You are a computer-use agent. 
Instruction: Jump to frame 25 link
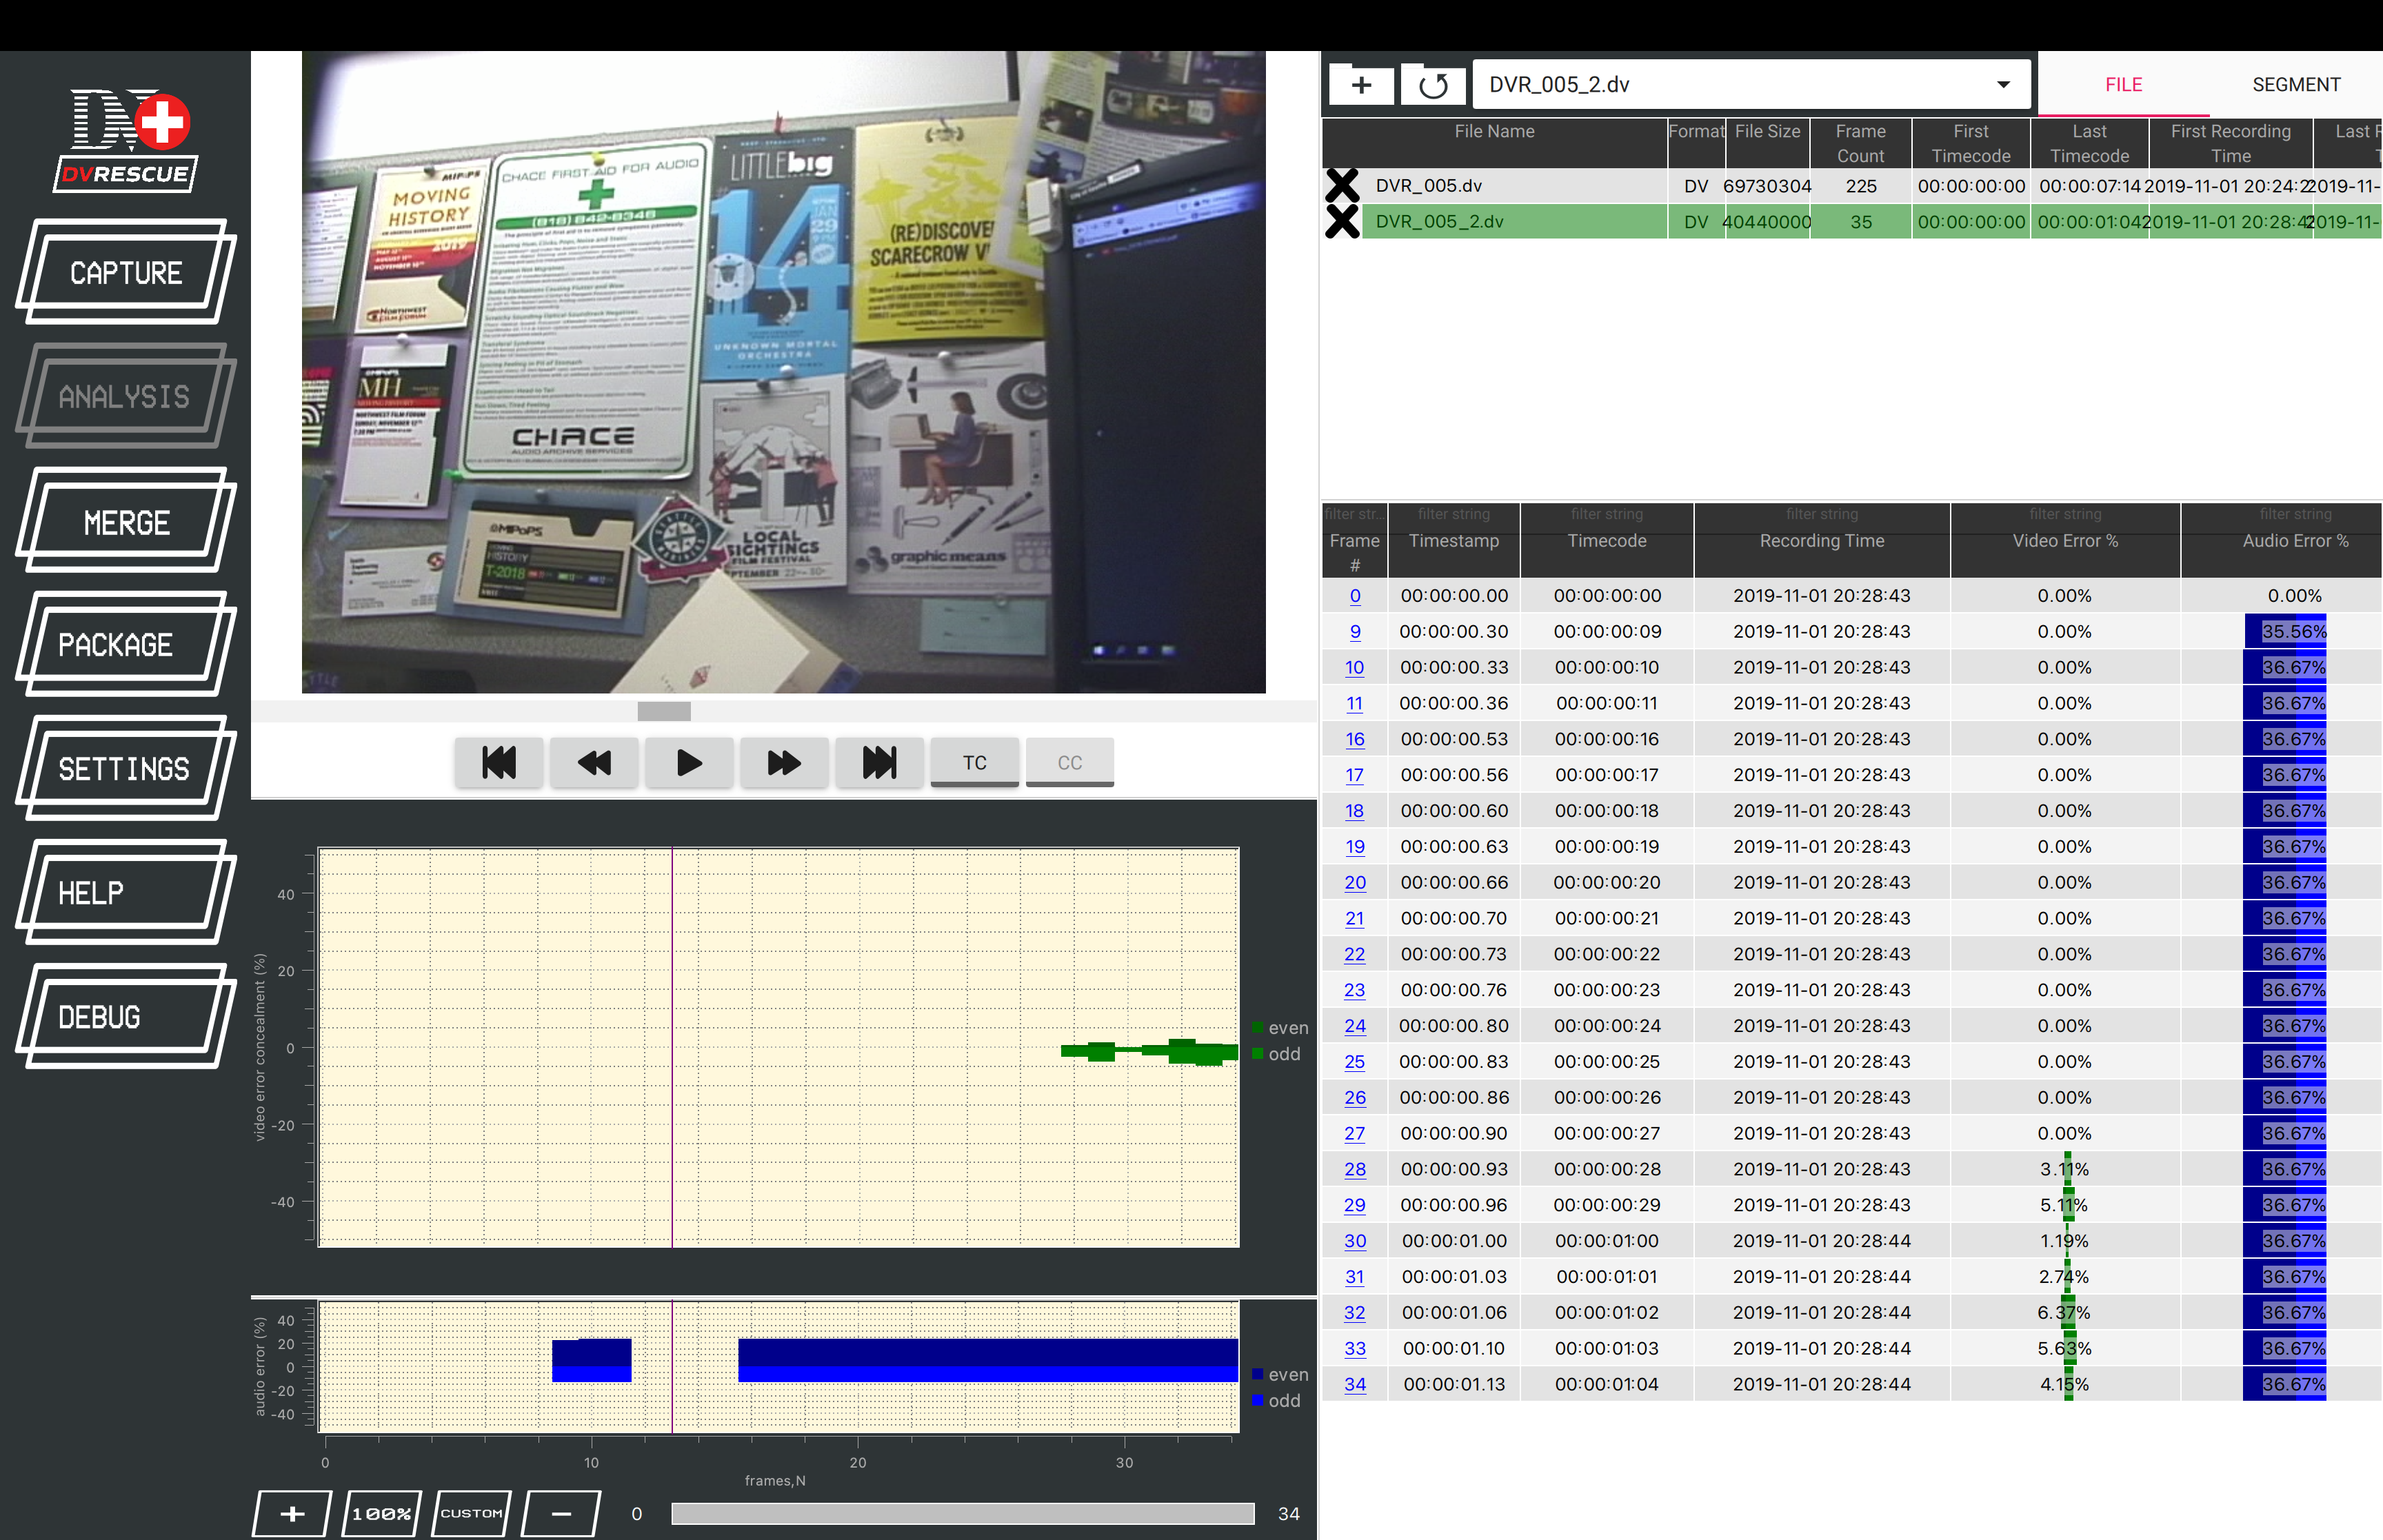click(x=1355, y=1062)
